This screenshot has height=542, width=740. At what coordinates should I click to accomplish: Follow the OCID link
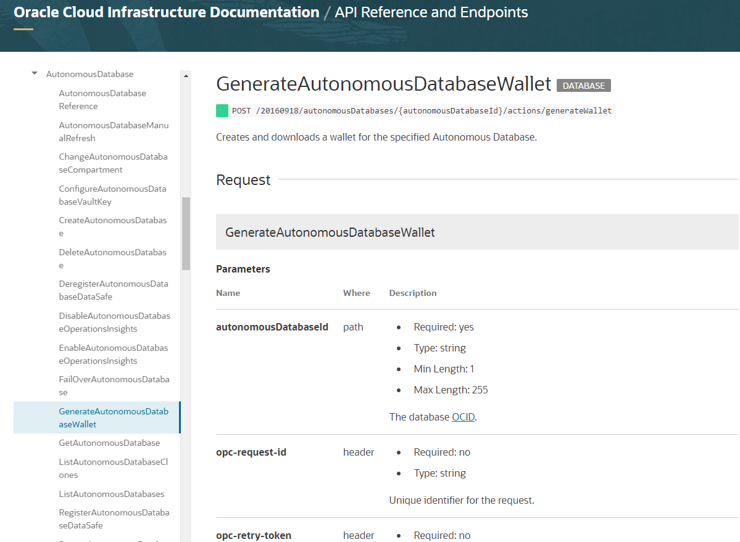pos(463,417)
